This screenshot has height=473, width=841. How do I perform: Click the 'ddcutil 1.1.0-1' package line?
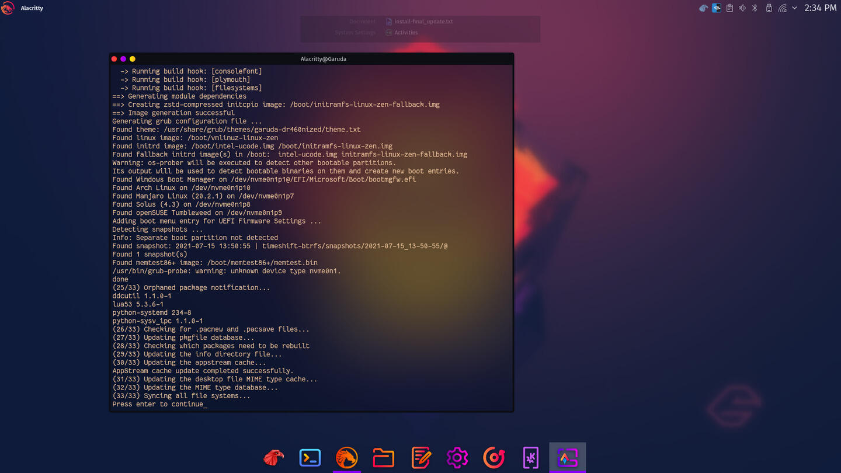pyautogui.click(x=142, y=296)
